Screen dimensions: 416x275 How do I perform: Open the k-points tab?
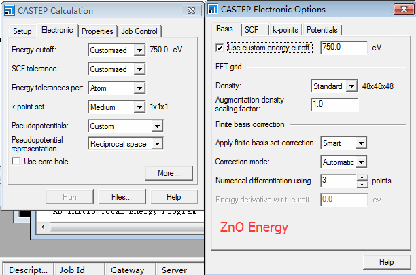pos(285,30)
